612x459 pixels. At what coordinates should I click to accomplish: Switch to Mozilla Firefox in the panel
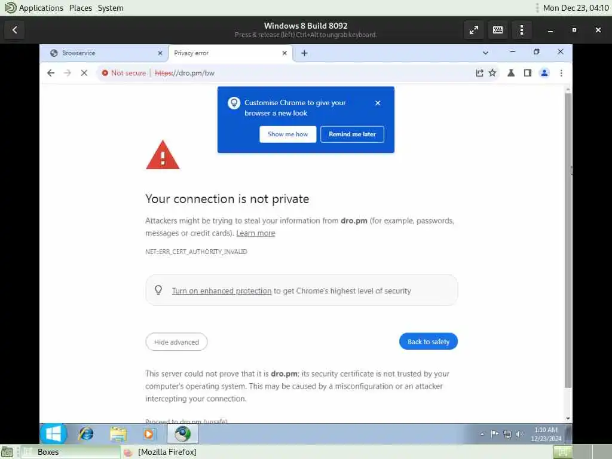click(x=160, y=452)
